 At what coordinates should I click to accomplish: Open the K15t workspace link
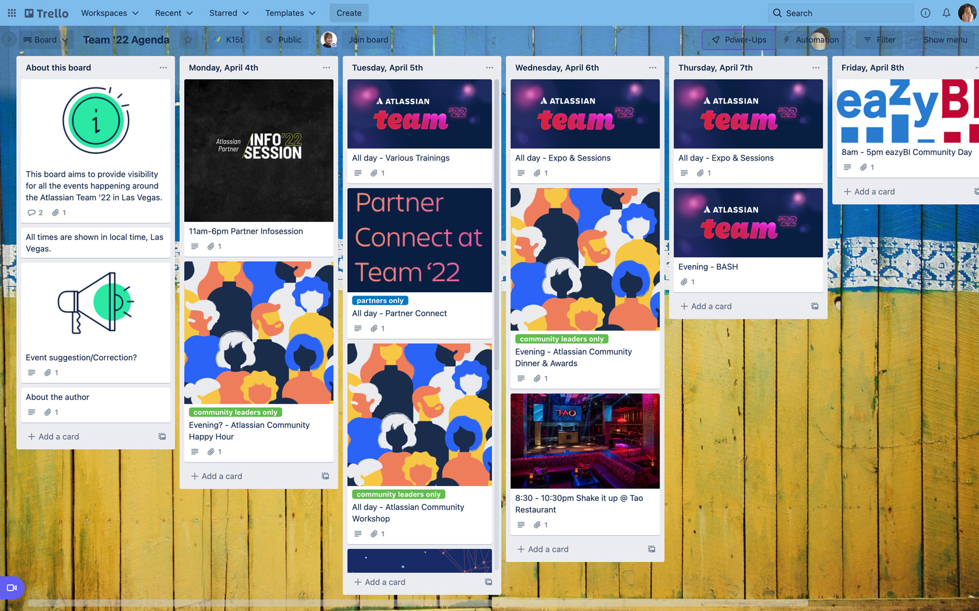pos(228,40)
